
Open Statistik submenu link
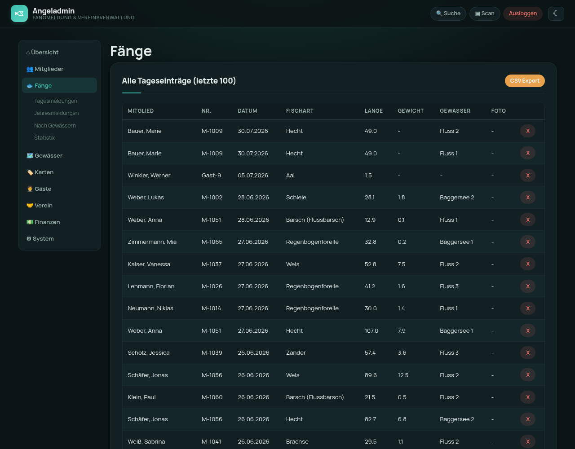pyautogui.click(x=44, y=138)
